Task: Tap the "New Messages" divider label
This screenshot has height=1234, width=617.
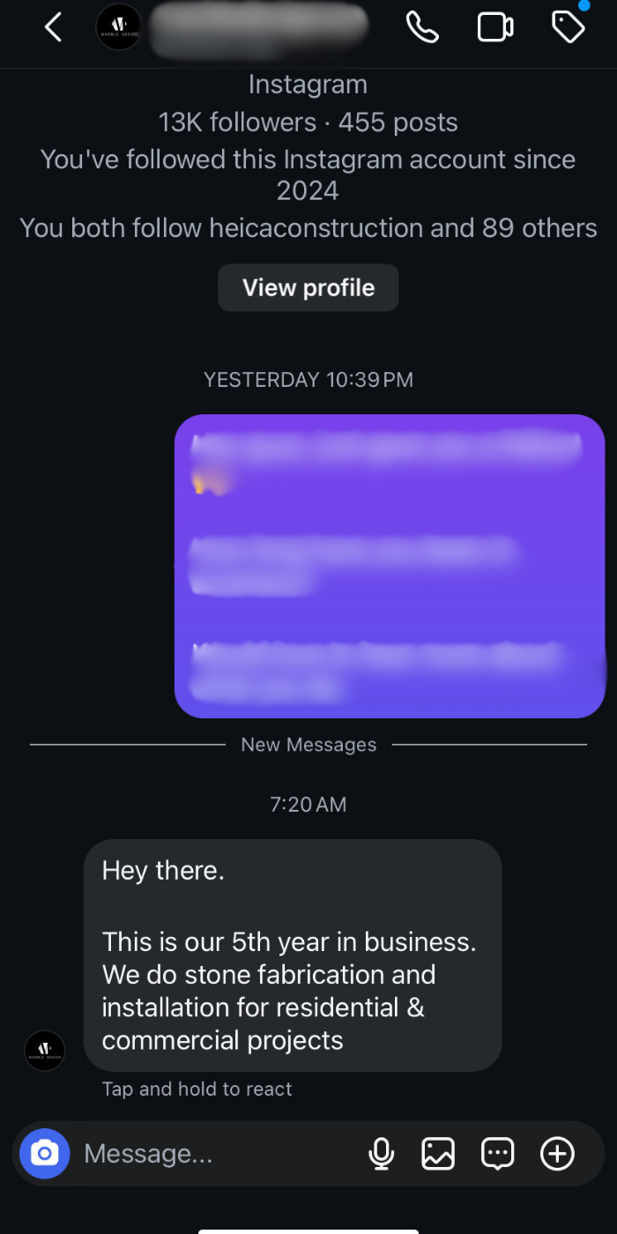Action: coord(308,745)
